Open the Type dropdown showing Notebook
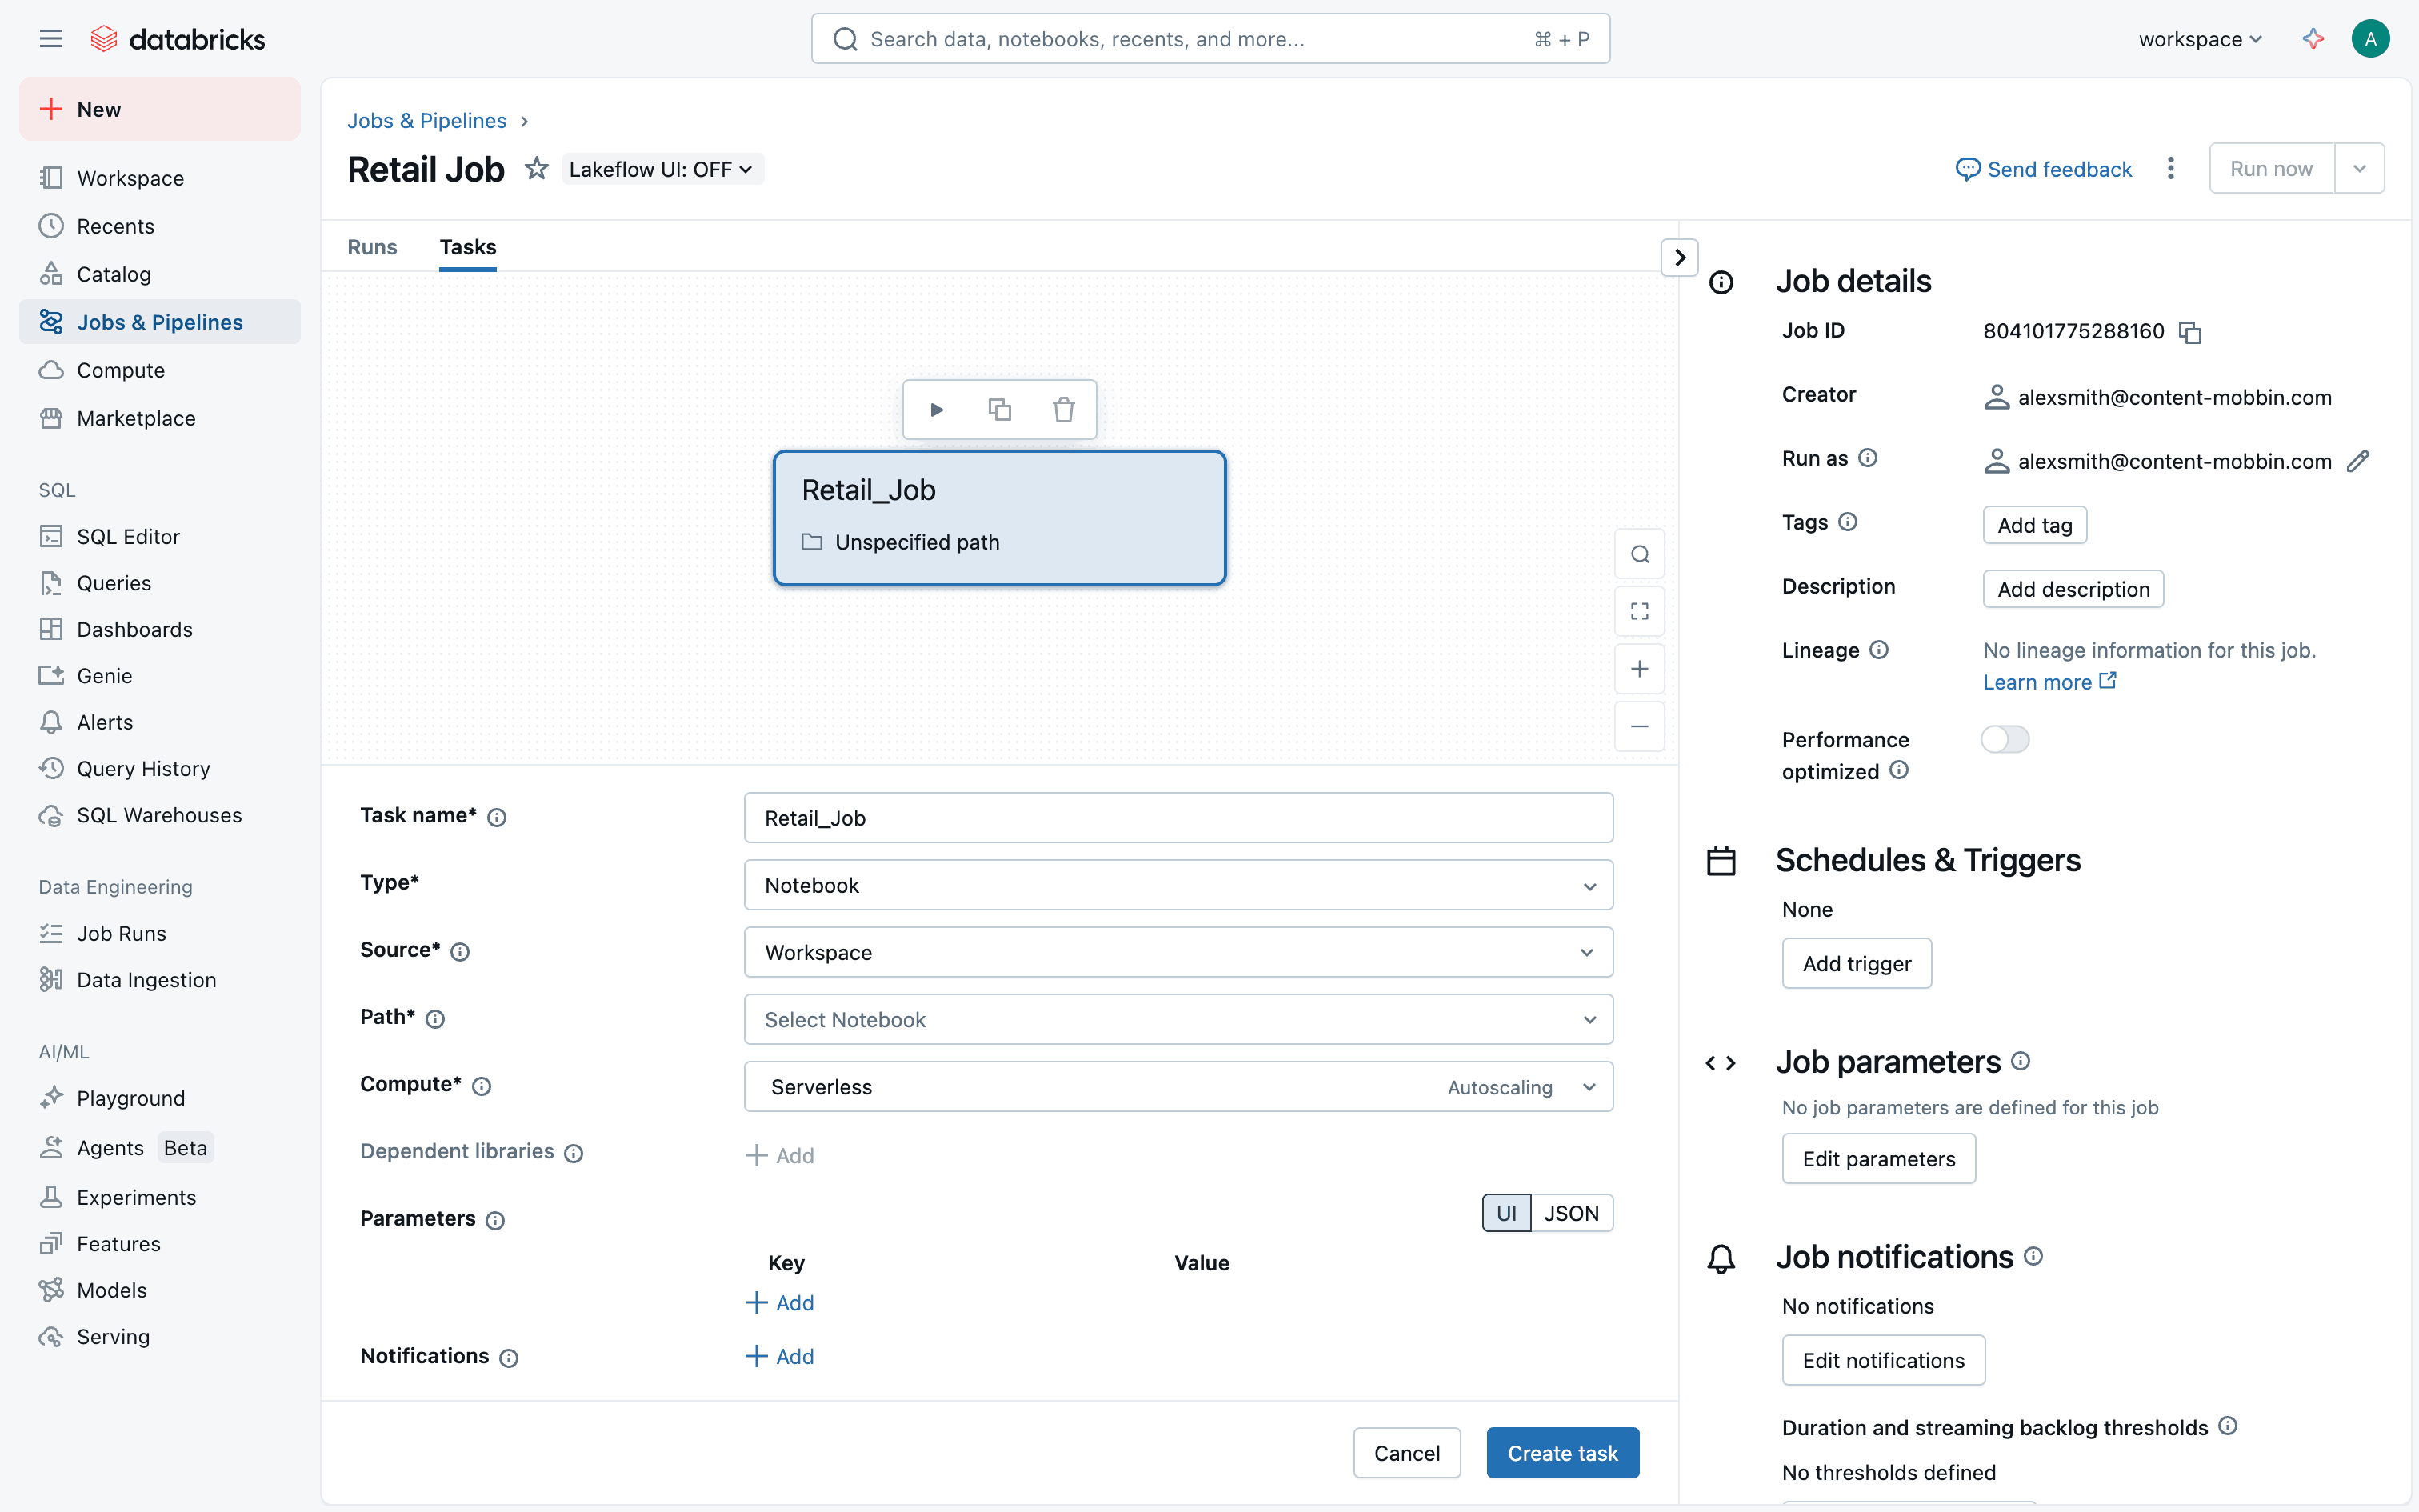The image size is (2419, 1512). (1178, 885)
